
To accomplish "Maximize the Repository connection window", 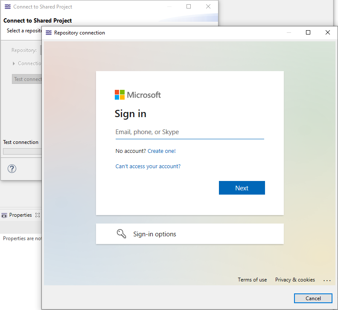I will 308,33.
